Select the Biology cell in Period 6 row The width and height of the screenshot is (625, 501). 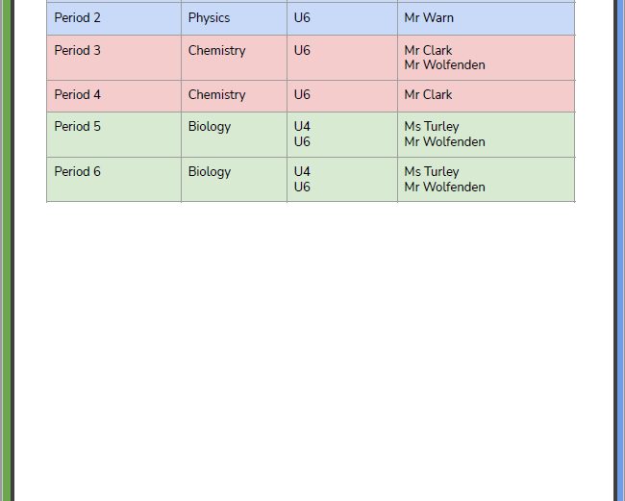[x=210, y=172]
